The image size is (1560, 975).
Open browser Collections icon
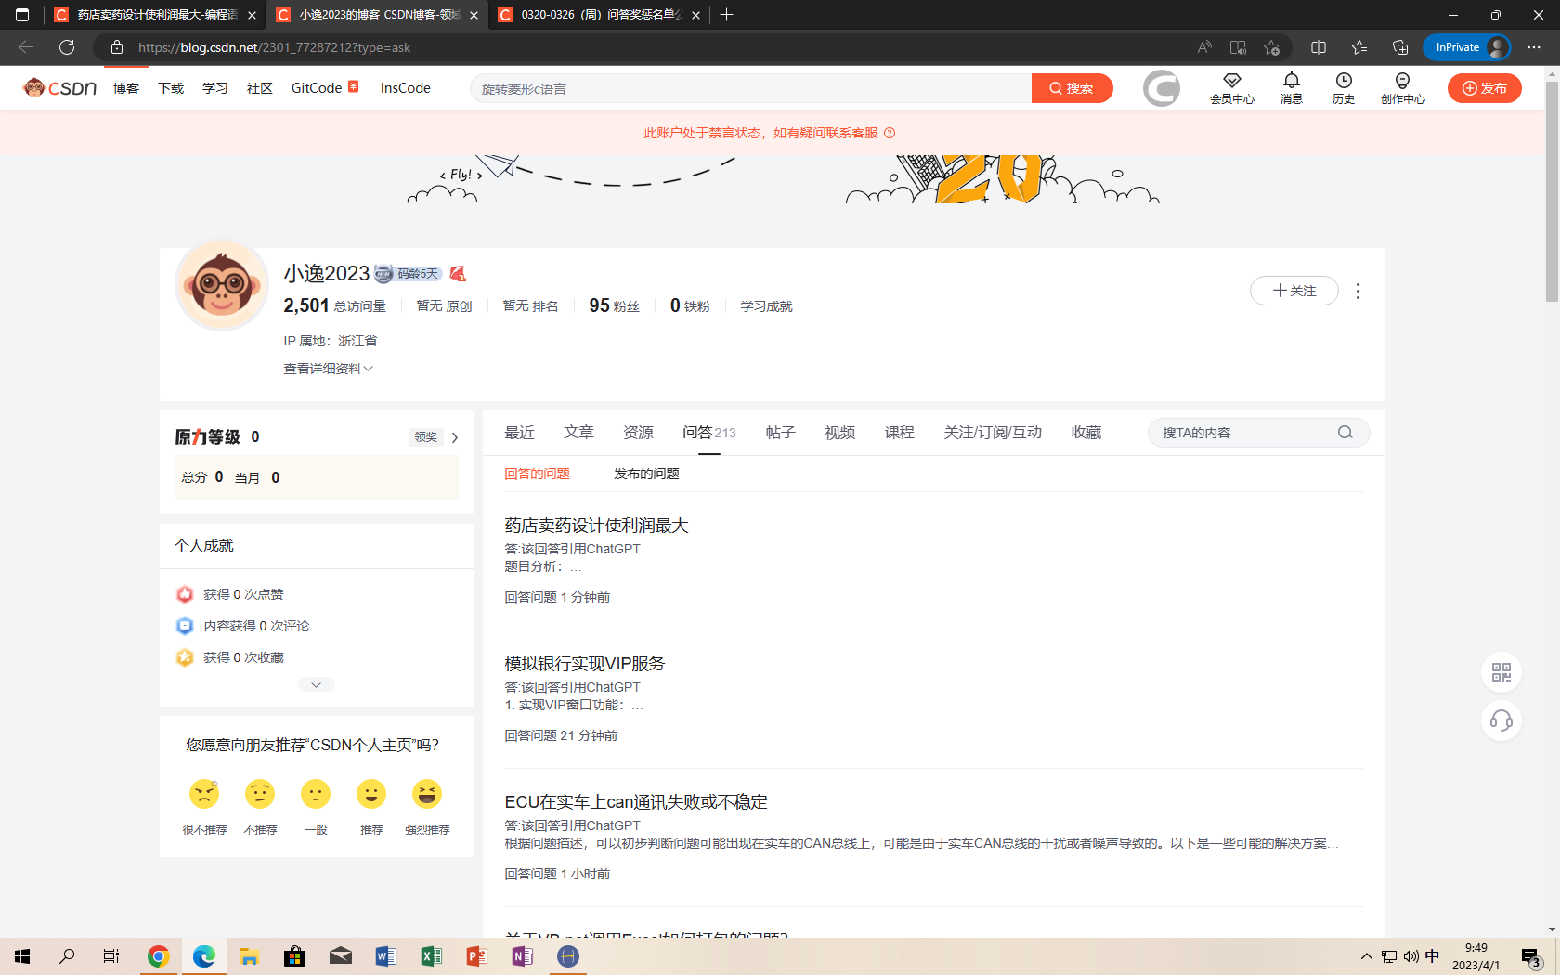(1400, 47)
